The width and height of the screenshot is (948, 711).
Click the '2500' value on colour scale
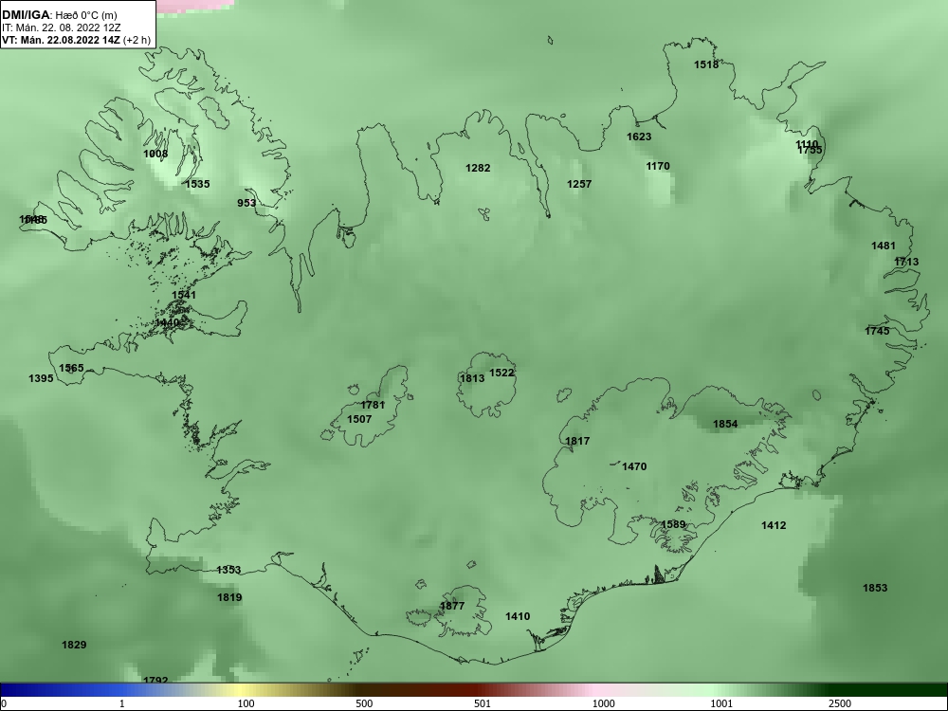pyautogui.click(x=840, y=703)
